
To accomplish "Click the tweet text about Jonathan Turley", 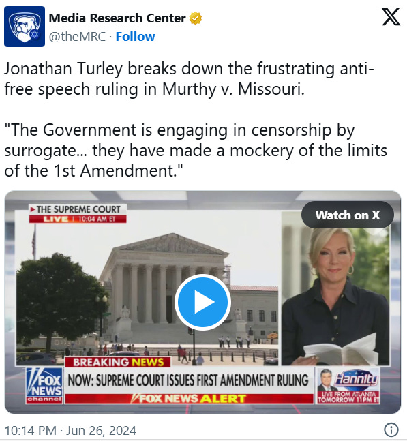I will [x=189, y=79].
